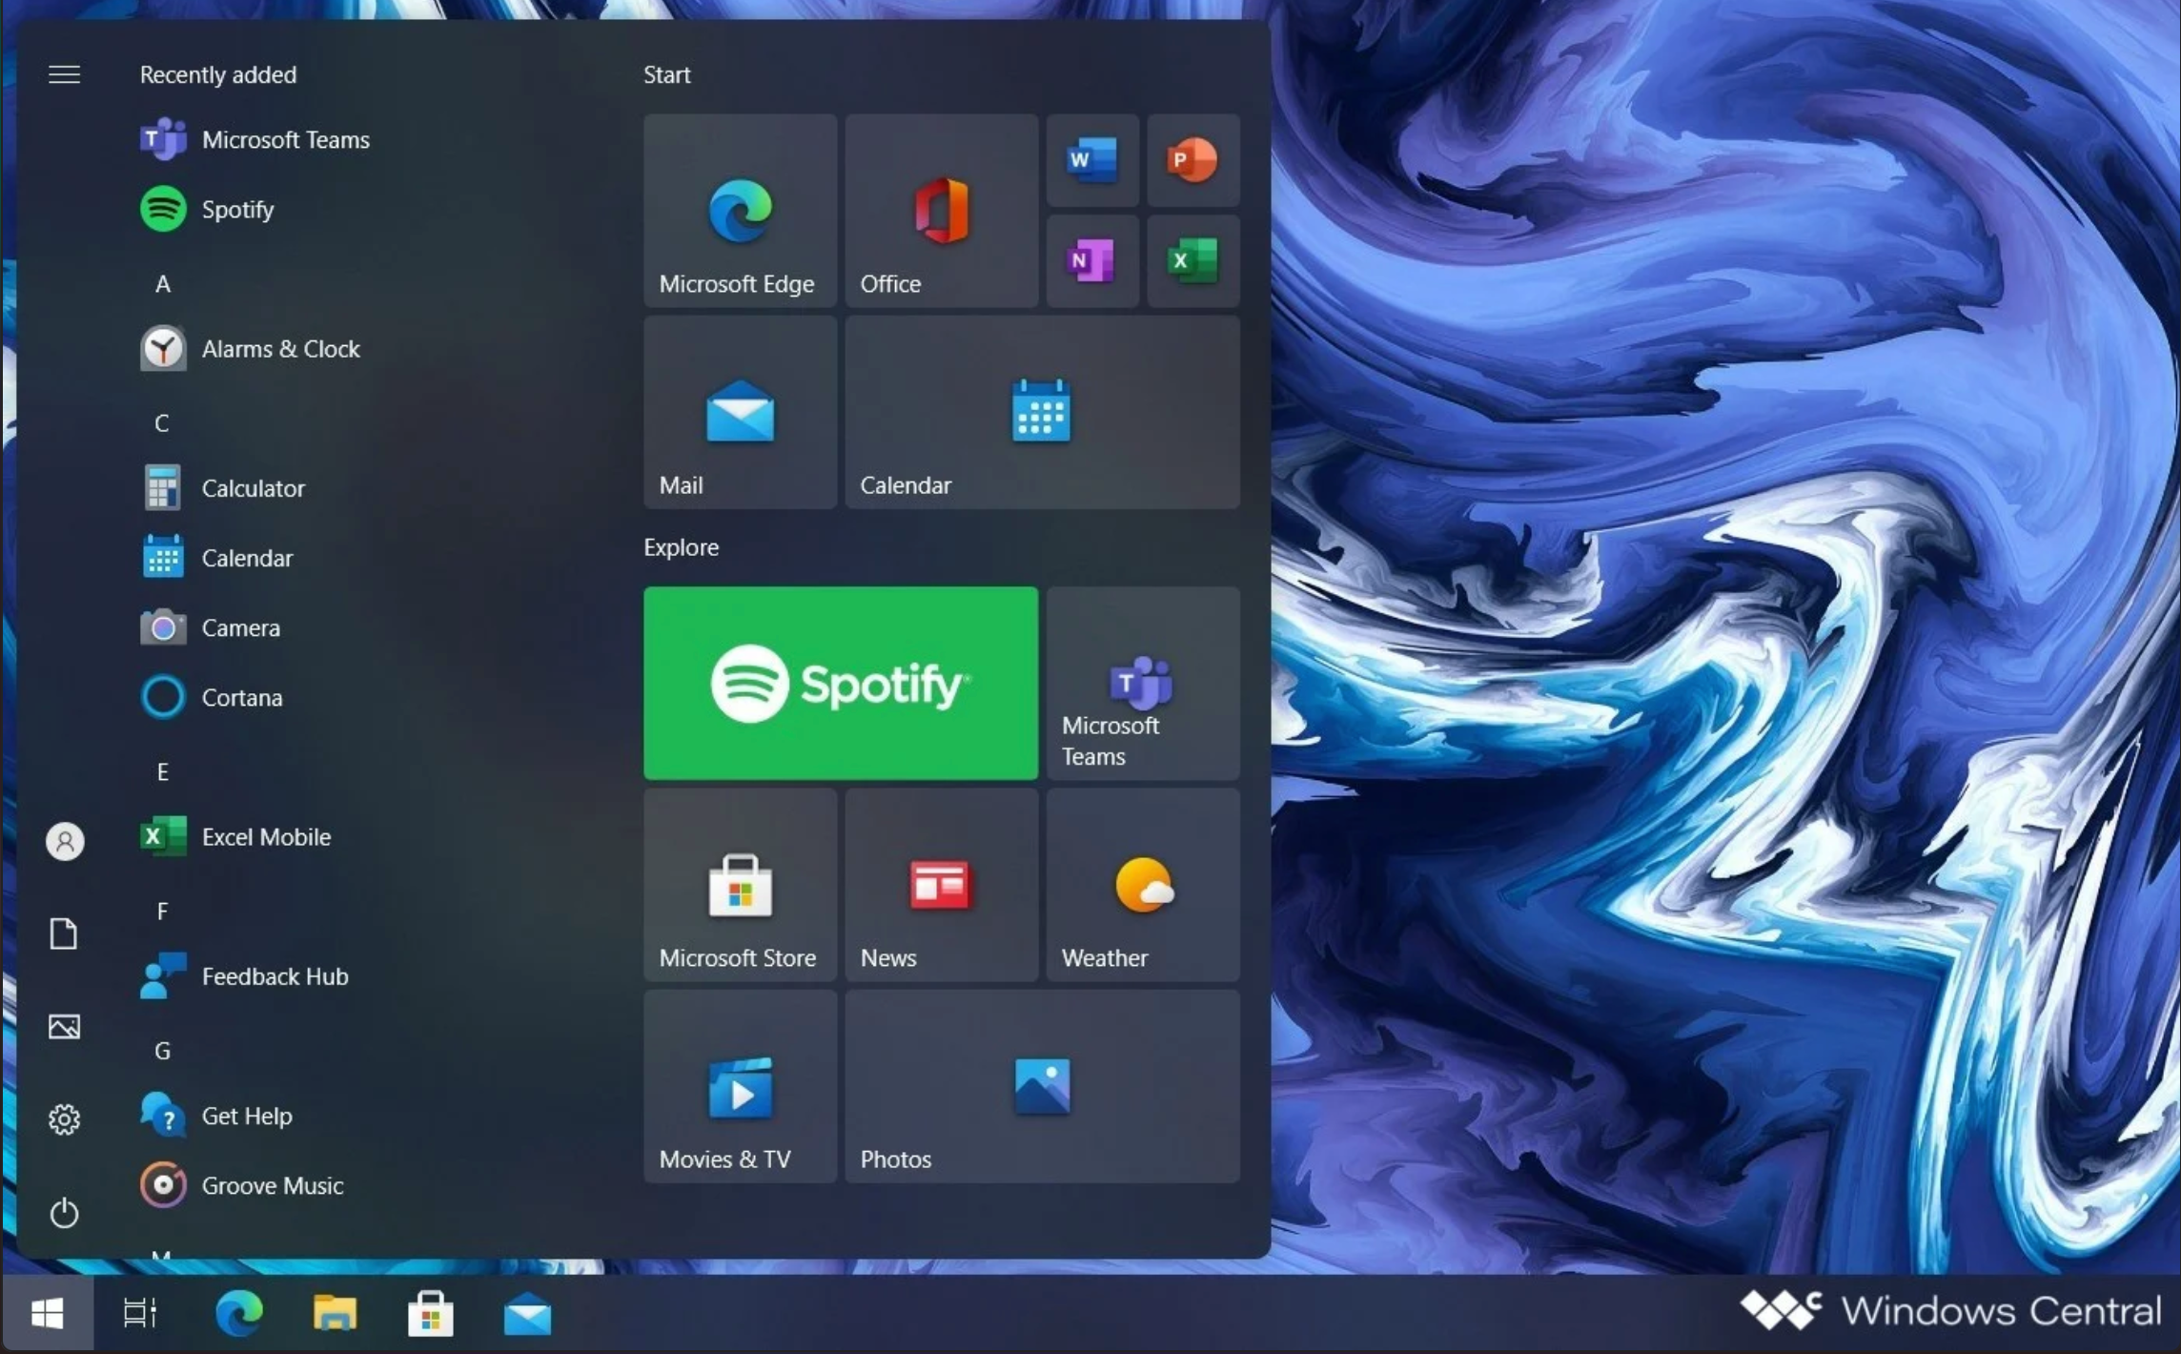Open Settings gear in left rail
The height and width of the screenshot is (1354, 2181).
click(x=64, y=1119)
